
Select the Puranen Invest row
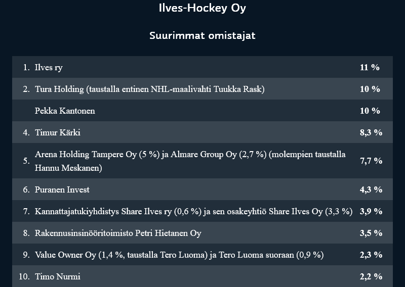tap(62, 189)
